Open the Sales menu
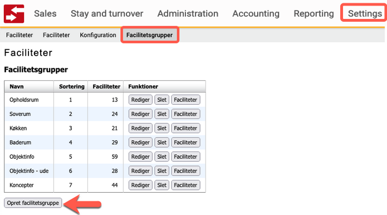387x215 pixels. coord(45,13)
